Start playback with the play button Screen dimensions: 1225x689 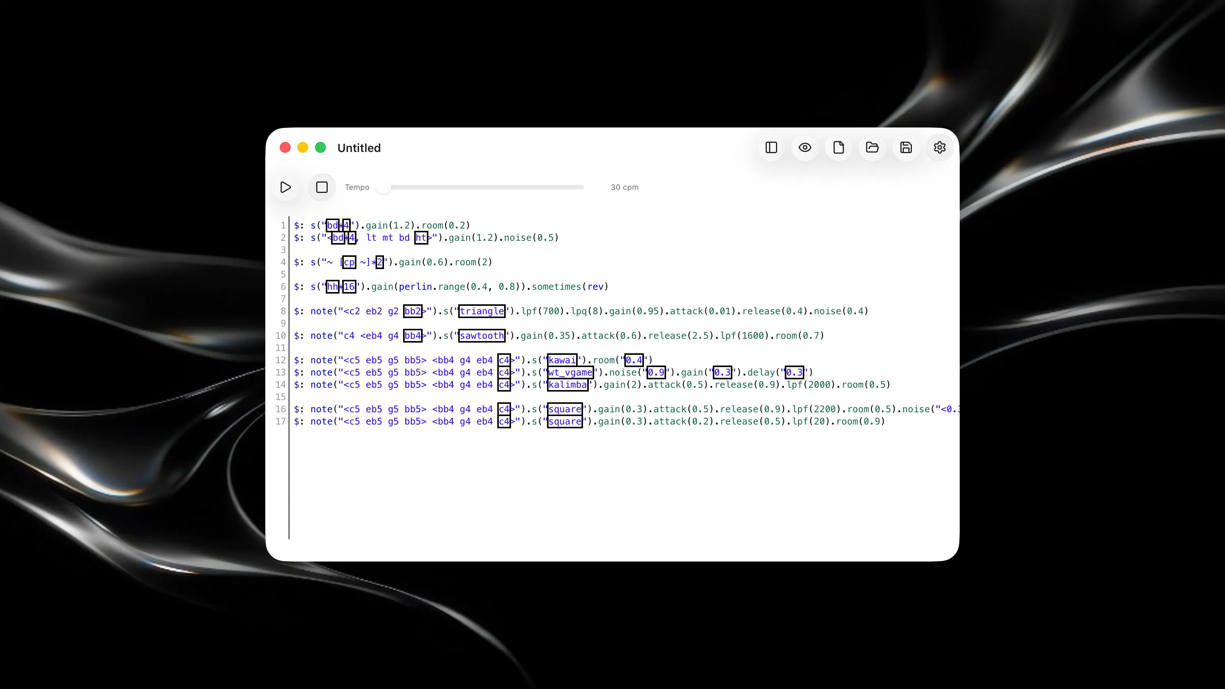pos(285,187)
